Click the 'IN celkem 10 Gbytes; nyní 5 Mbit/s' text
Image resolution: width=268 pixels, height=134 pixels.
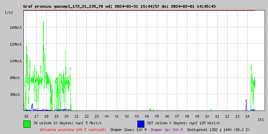click(68, 123)
